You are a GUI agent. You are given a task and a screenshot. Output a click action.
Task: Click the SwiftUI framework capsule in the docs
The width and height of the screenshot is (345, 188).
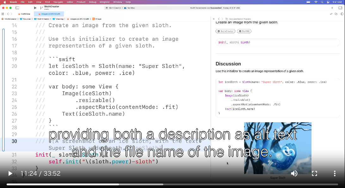[244, 31]
